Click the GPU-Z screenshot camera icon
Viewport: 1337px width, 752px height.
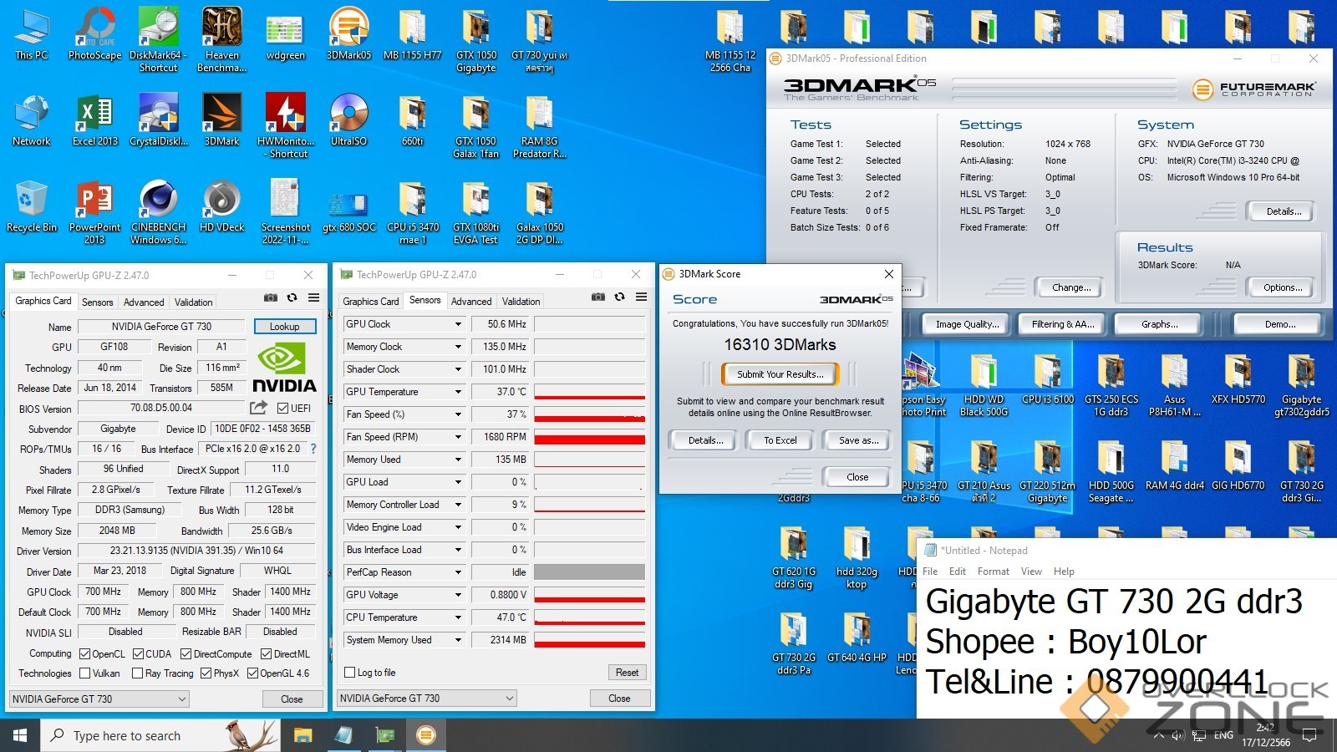click(x=270, y=297)
